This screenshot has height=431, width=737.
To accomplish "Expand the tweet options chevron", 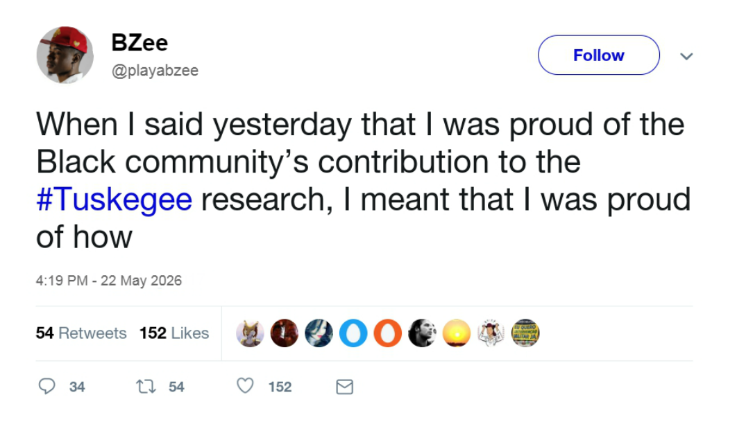I will pyautogui.click(x=686, y=56).
